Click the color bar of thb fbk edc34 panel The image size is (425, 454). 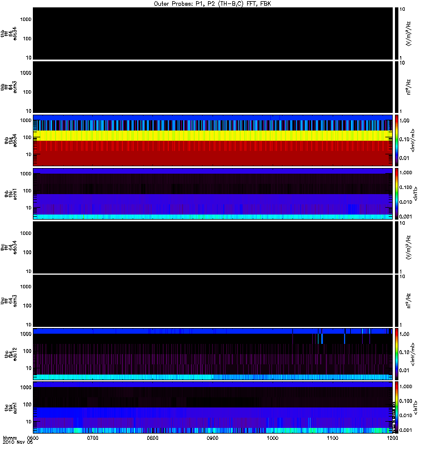tap(397, 140)
